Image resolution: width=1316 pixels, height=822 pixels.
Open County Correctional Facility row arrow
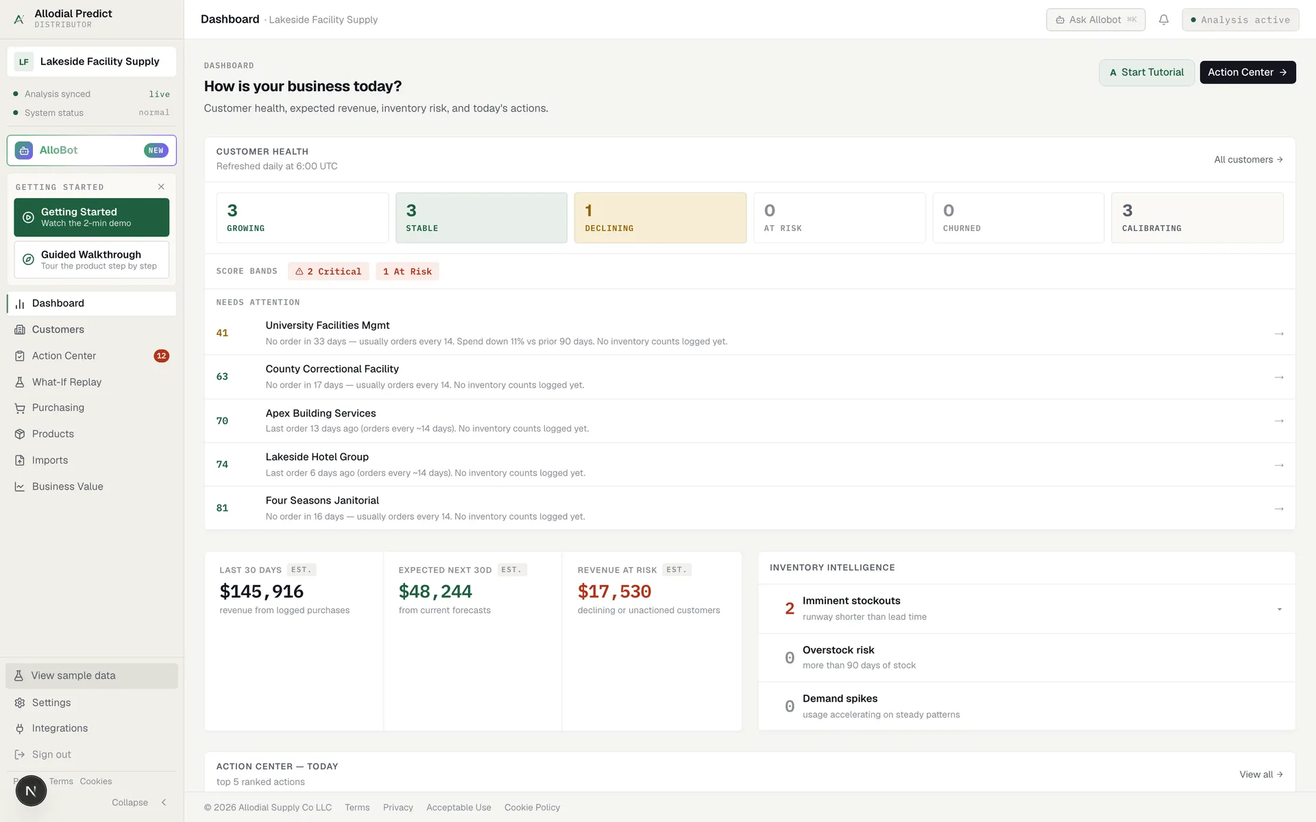pos(1279,377)
